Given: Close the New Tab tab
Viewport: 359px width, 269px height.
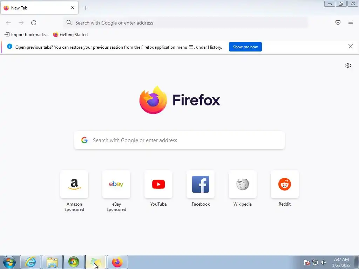Looking at the screenshot, I should click(x=73, y=8).
